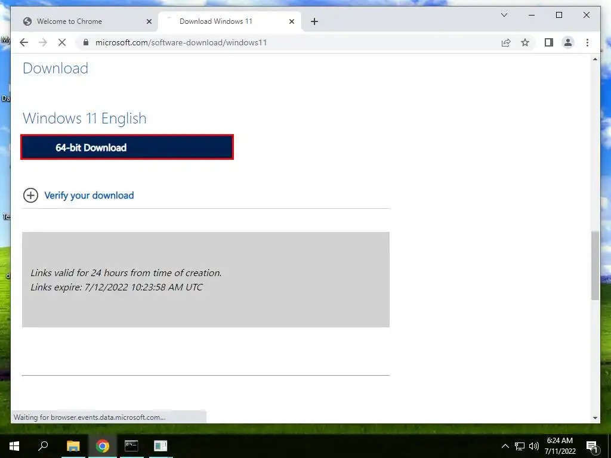Click the scroll up arrow
Image resolution: width=611 pixels, height=458 pixels.
coord(595,59)
